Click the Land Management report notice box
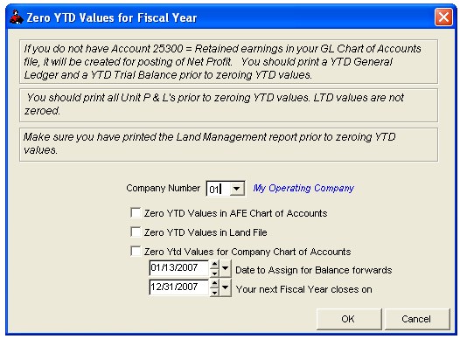460x339 pixels. [228, 144]
